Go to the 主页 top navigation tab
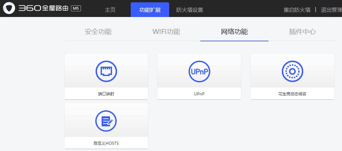The image size is (342, 151). [x=110, y=10]
